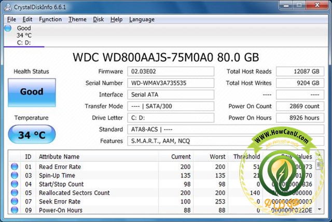Close the CrystalDiskInfo window

317,5
